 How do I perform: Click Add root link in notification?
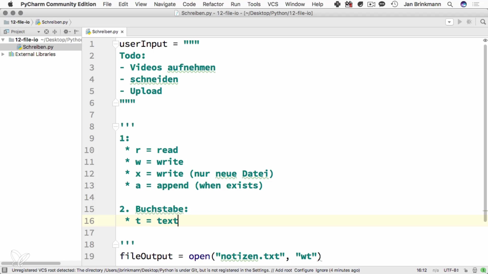tap(283, 270)
